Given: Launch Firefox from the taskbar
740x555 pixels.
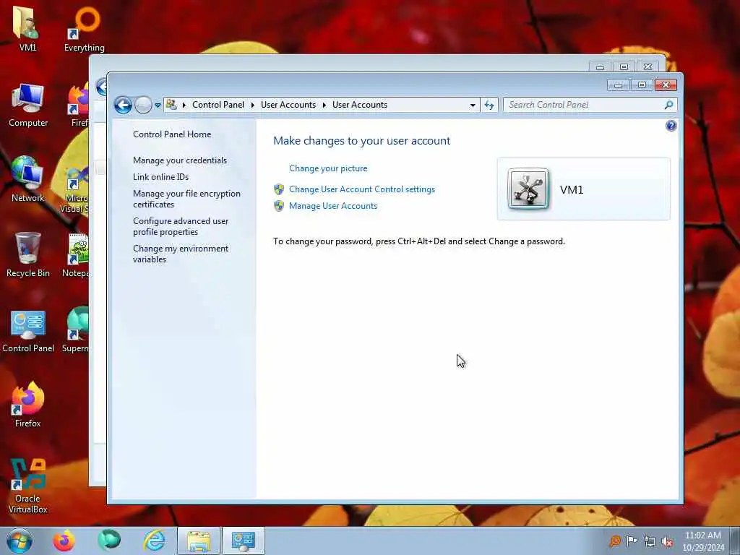Looking at the screenshot, I should 64,541.
